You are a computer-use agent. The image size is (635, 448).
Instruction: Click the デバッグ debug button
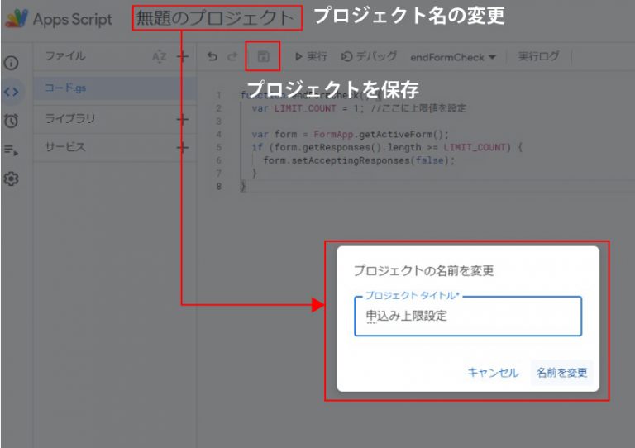tap(369, 56)
